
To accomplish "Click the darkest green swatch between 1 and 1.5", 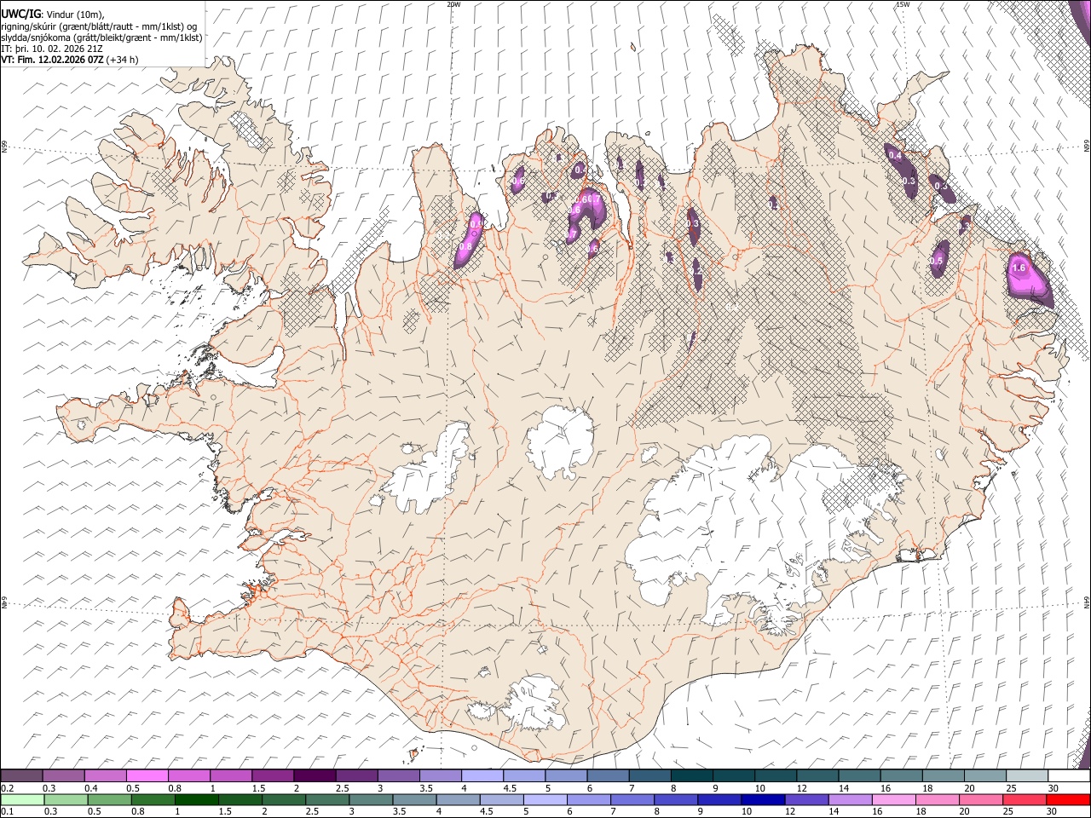I will pos(196,800).
